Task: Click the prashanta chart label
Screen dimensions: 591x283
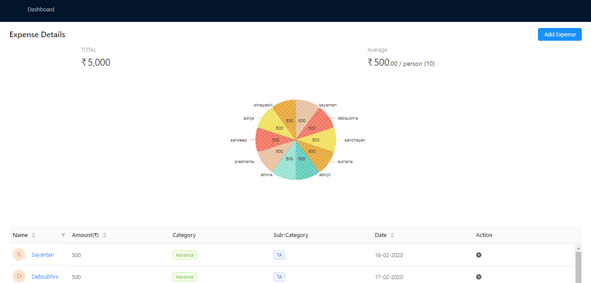Action: pos(244,162)
